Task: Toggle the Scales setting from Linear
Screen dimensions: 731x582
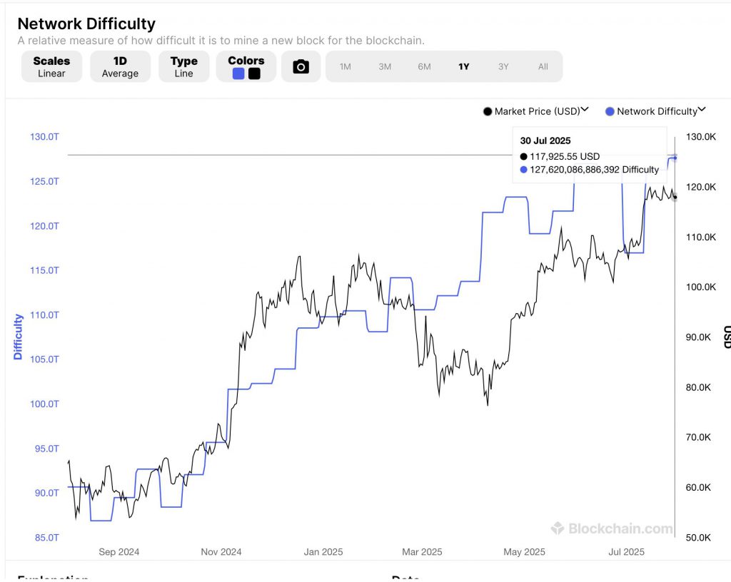Action: pos(51,66)
